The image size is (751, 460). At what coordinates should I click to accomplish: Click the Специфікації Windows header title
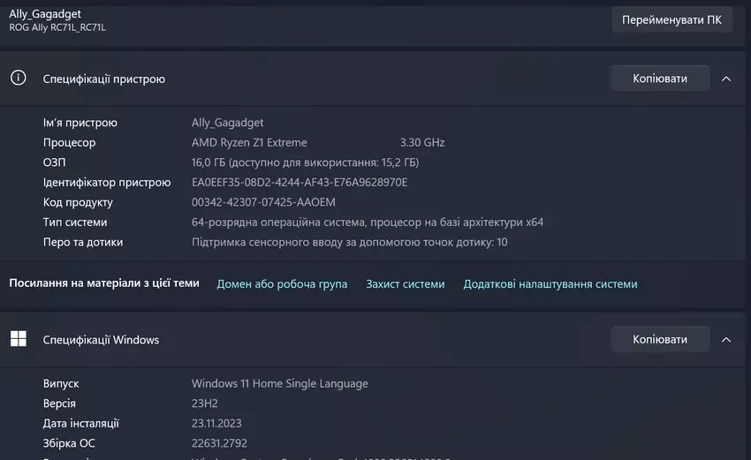[101, 340]
